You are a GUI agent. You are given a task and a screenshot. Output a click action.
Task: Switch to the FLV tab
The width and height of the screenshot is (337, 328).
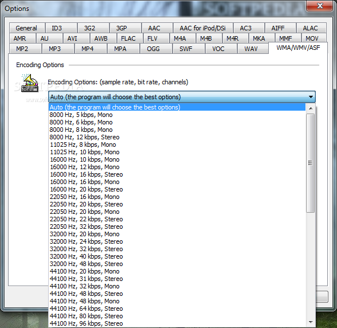click(156, 38)
